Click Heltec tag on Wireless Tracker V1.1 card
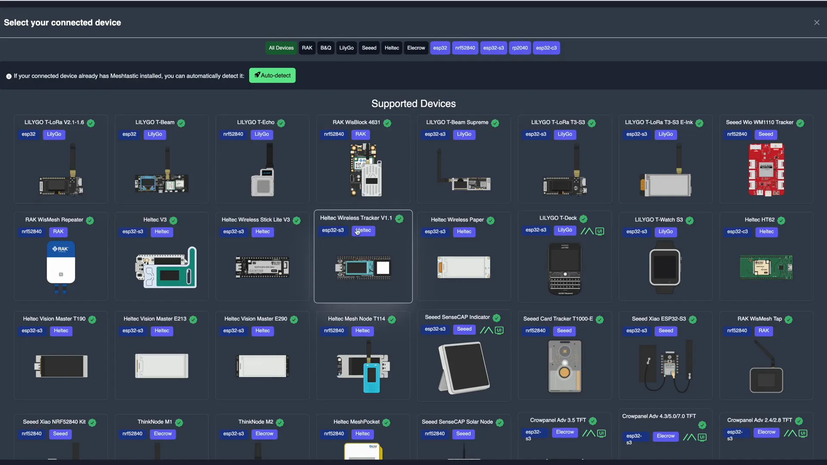Image resolution: width=827 pixels, height=465 pixels. coord(364,231)
